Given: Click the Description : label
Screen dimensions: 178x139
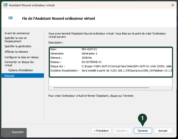Looking at the screenshot, I should point(56,42).
